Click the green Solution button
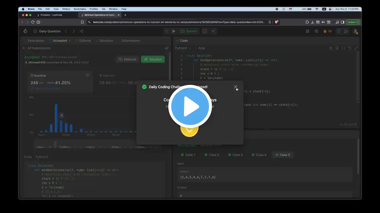The width and height of the screenshot is (380, 213). pyautogui.click(x=153, y=59)
